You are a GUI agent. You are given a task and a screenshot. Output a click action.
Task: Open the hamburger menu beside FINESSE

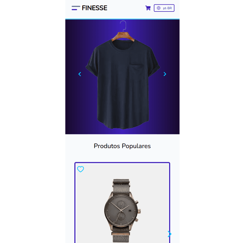tap(76, 8)
